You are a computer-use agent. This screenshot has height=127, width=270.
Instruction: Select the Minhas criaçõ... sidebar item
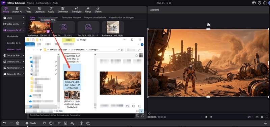(x=15, y=49)
